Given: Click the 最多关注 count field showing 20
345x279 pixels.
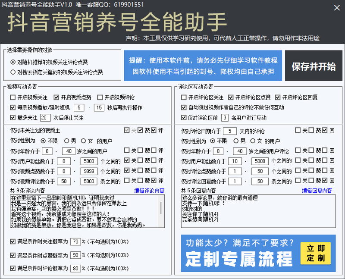Looking at the screenshot, I should [x=45, y=118].
